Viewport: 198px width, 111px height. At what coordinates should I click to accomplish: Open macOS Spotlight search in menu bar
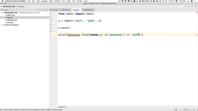coord(188,1)
